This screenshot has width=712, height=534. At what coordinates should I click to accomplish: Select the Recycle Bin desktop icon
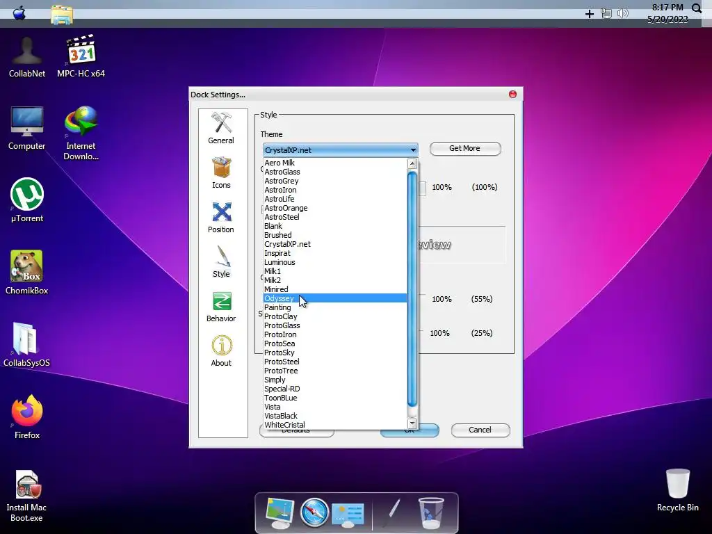677,490
